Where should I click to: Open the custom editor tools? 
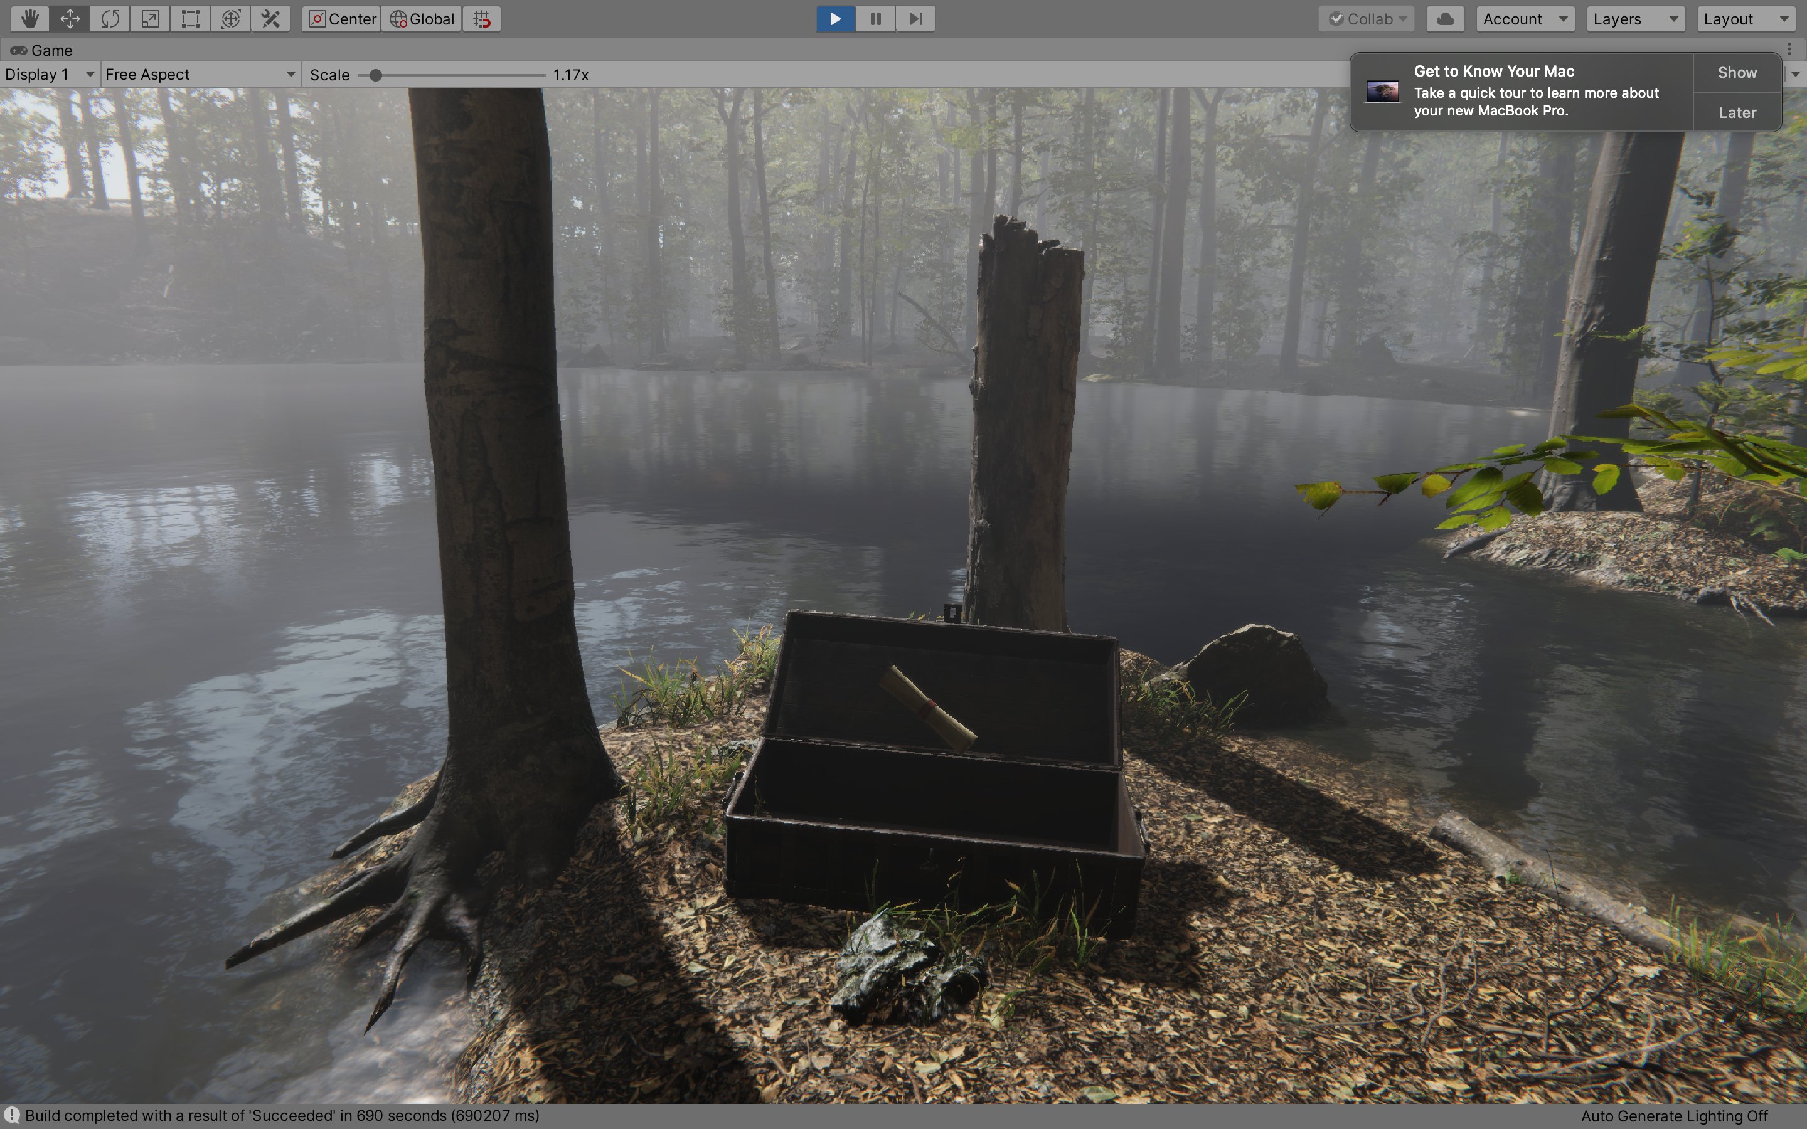(270, 19)
